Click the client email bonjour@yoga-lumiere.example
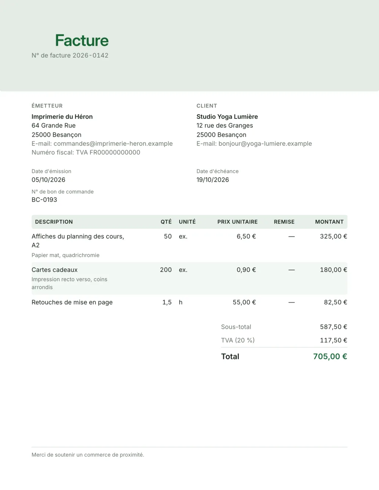Viewport: 379px width, 490px height. click(265, 144)
